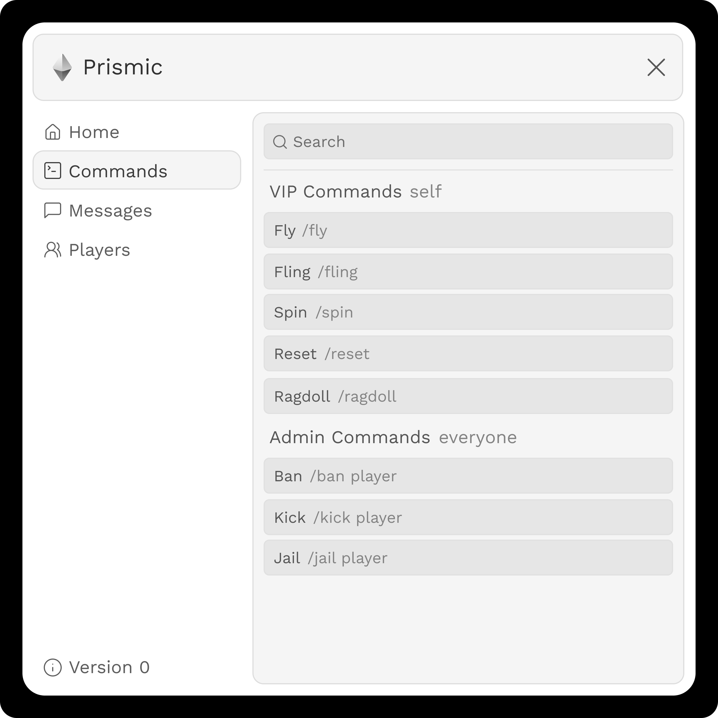Choose the Reset /reset command

click(x=468, y=354)
